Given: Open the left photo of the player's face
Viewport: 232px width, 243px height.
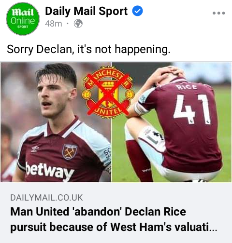Looking at the screenshot, I should tap(56, 122).
